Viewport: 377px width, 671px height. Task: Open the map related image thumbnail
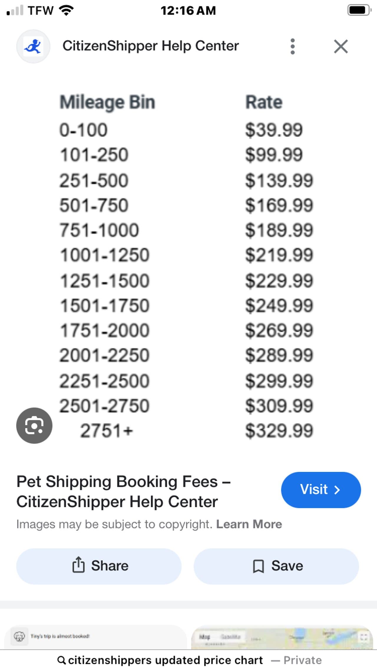click(282, 637)
